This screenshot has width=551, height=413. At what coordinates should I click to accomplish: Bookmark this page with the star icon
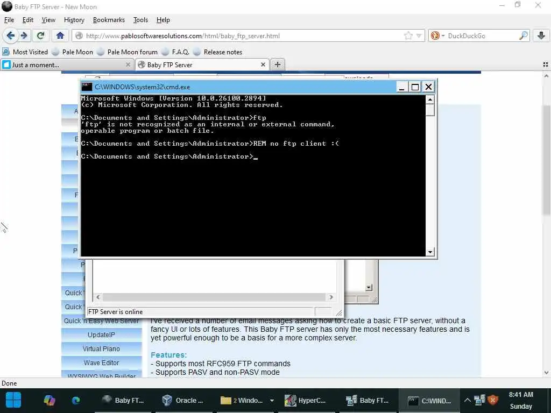point(408,35)
